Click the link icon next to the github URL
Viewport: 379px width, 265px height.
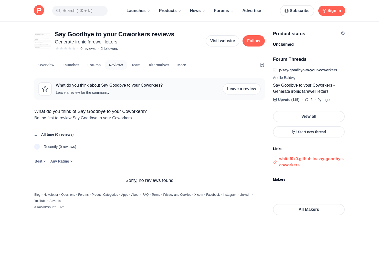pyautogui.click(x=275, y=162)
